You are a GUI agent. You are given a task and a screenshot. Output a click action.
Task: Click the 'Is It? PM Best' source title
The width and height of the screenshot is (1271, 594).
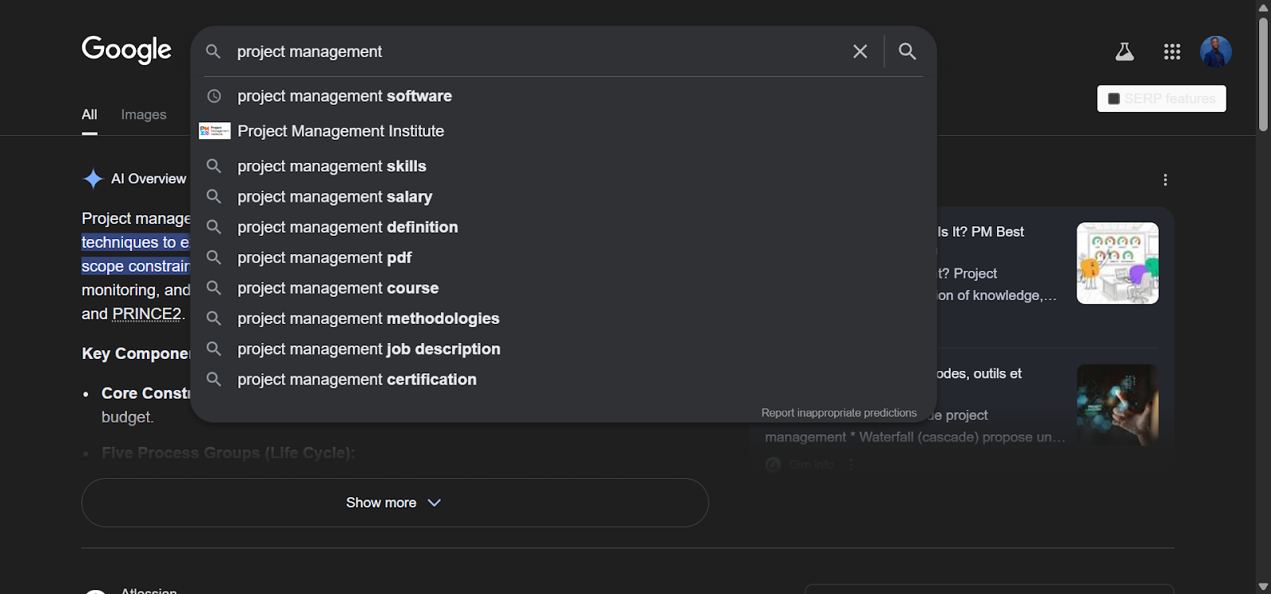tap(981, 232)
